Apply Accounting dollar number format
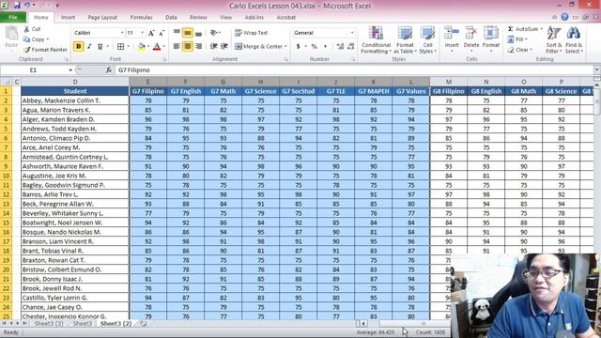 tap(298, 46)
